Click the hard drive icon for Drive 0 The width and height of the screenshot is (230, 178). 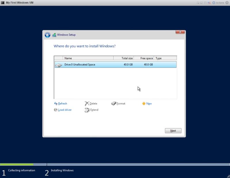pos(59,65)
